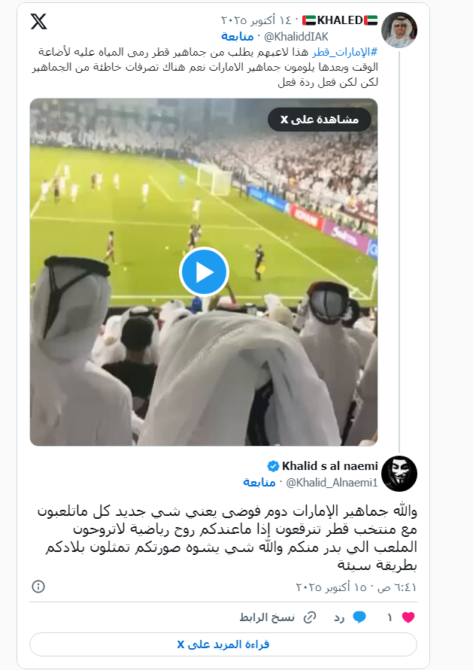Click the X logo icon

coord(38,21)
